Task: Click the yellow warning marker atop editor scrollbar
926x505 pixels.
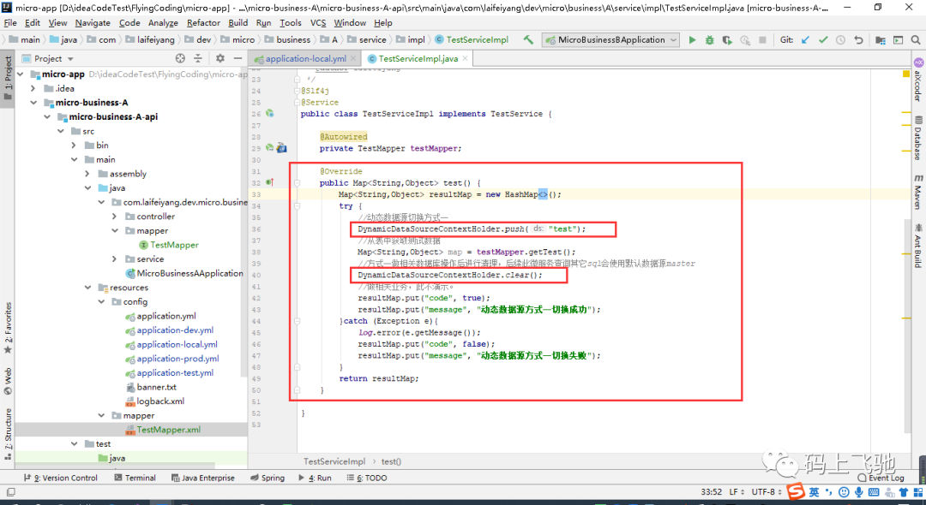Action: coord(906,74)
